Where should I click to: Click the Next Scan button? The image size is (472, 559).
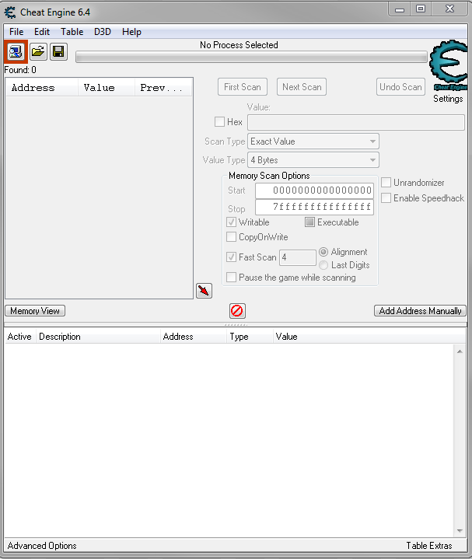(302, 87)
